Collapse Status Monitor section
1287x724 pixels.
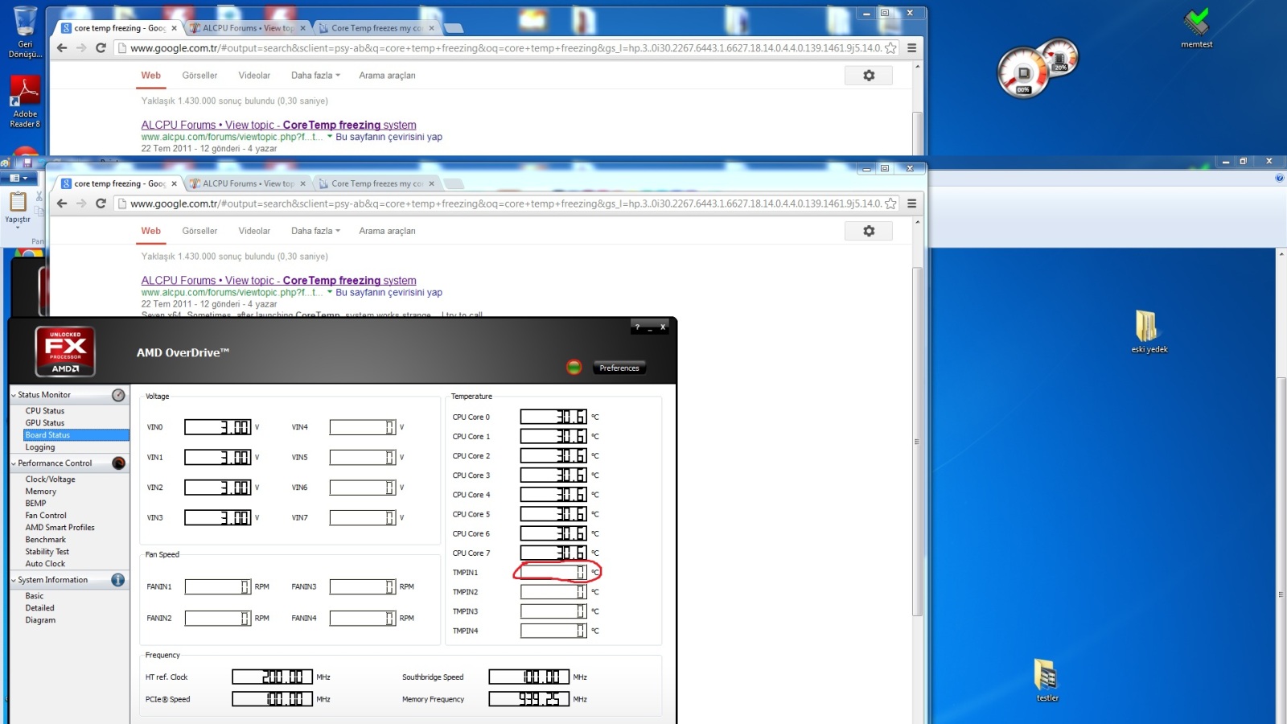pos(14,395)
